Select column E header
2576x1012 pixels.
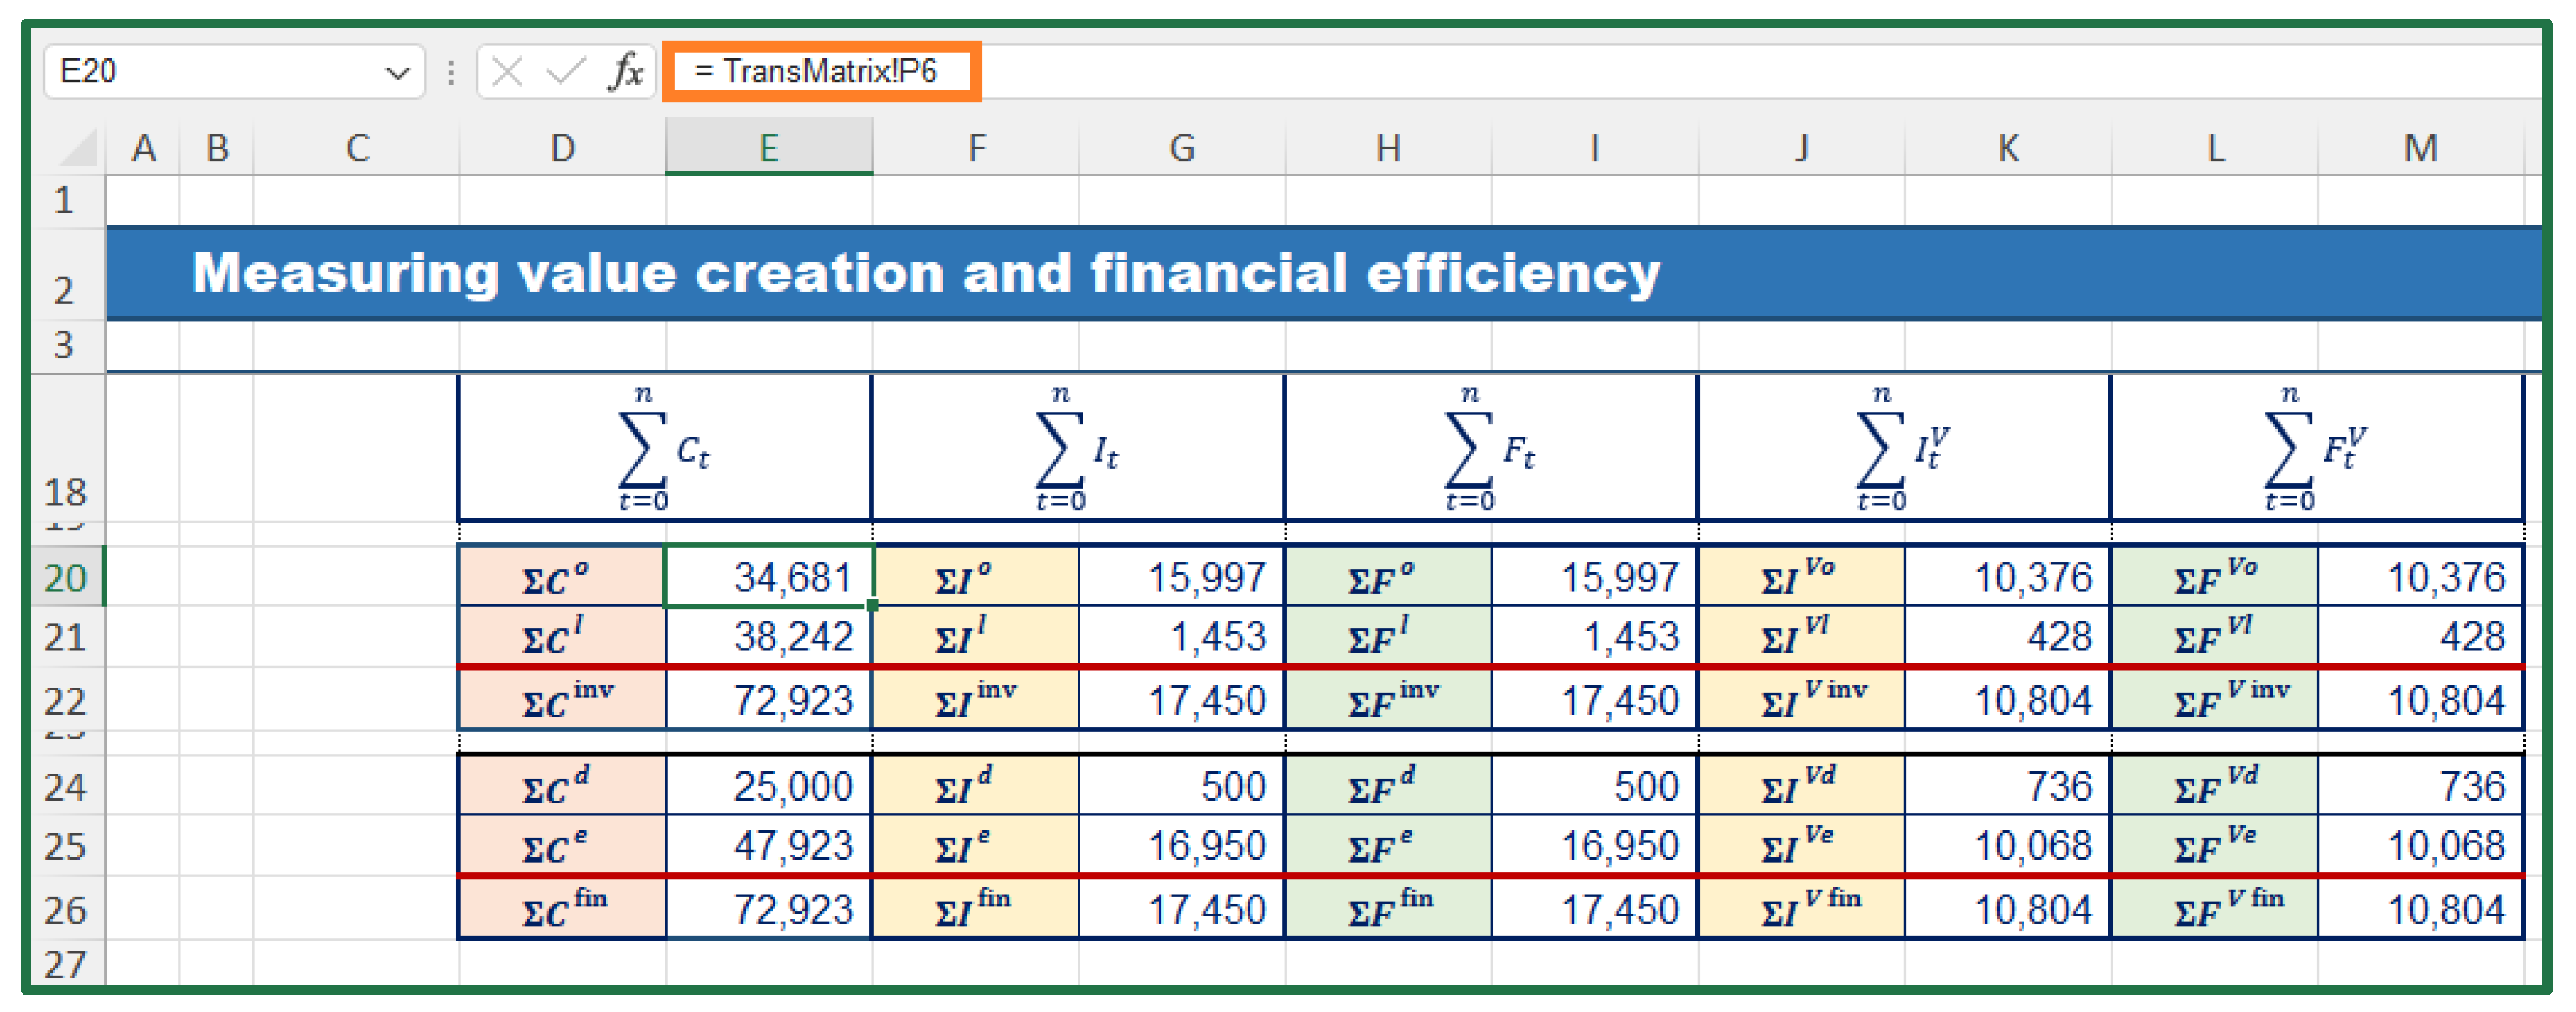pyautogui.click(x=768, y=149)
